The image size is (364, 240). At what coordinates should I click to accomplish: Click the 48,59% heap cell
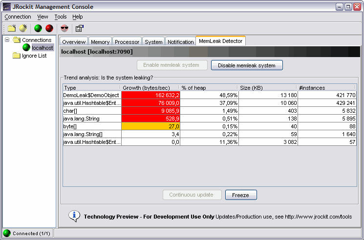(210, 95)
